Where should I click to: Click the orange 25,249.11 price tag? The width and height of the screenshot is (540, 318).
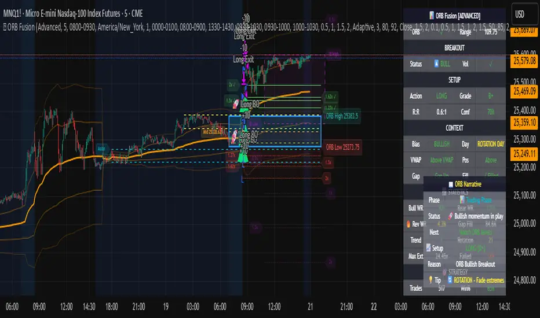tap(524, 153)
